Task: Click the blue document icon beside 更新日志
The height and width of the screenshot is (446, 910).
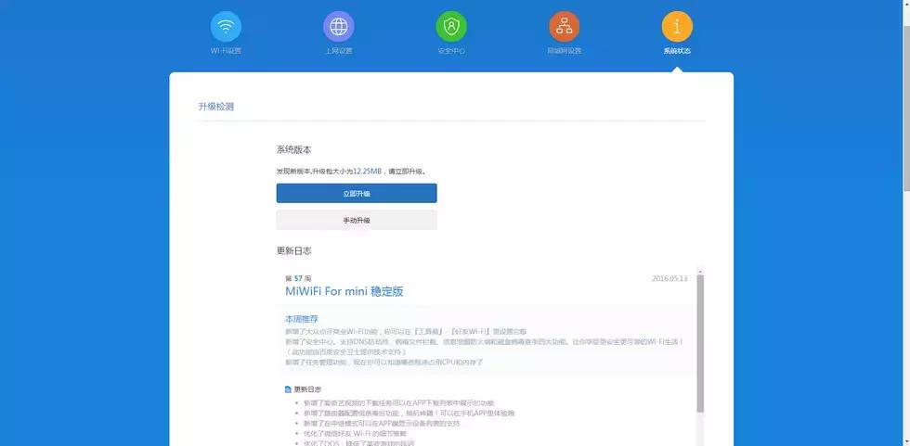Action: point(289,389)
